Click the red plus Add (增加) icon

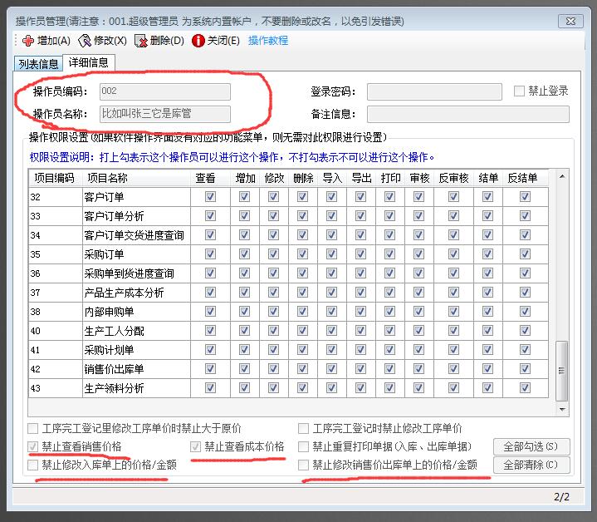[x=28, y=41]
